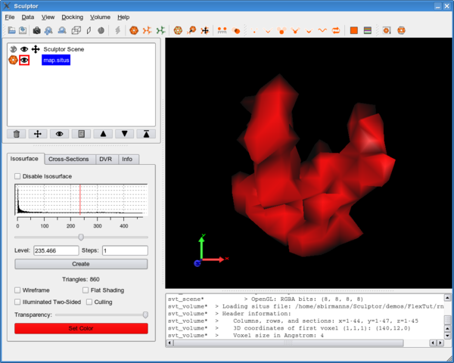Move selected item up with up-triangle button
Screen dimensions: 454x363
coord(103,134)
